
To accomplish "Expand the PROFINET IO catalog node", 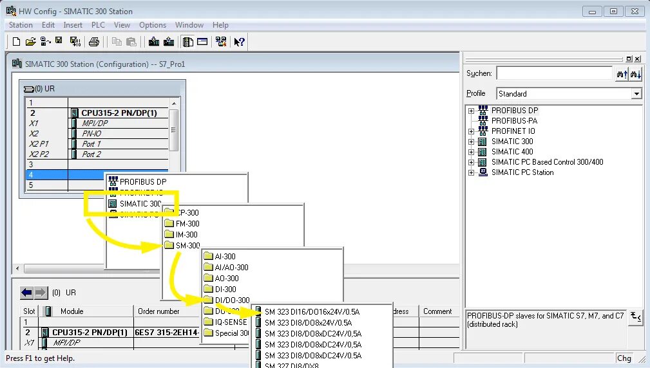I will click(472, 132).
